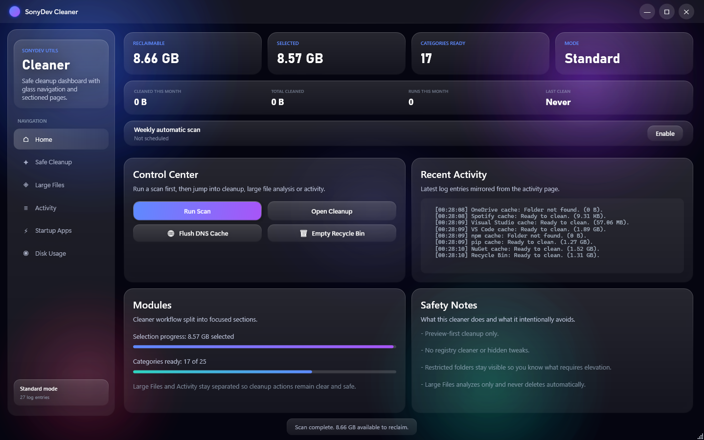Click the 'Not scheduled' text
The width and height of the screenshot is (704, 440).
click(x=151, y=138)
